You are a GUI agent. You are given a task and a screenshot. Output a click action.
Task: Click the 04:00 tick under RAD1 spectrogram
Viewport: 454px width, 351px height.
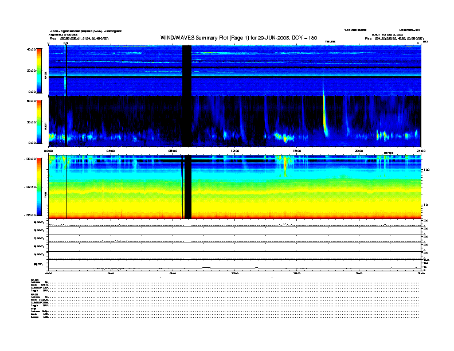111,151
